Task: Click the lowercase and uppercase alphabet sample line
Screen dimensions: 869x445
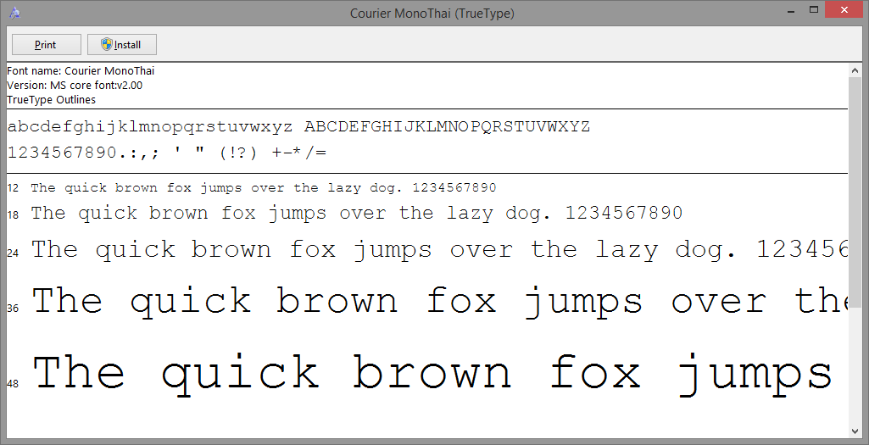Action: (x=298, y=127)
